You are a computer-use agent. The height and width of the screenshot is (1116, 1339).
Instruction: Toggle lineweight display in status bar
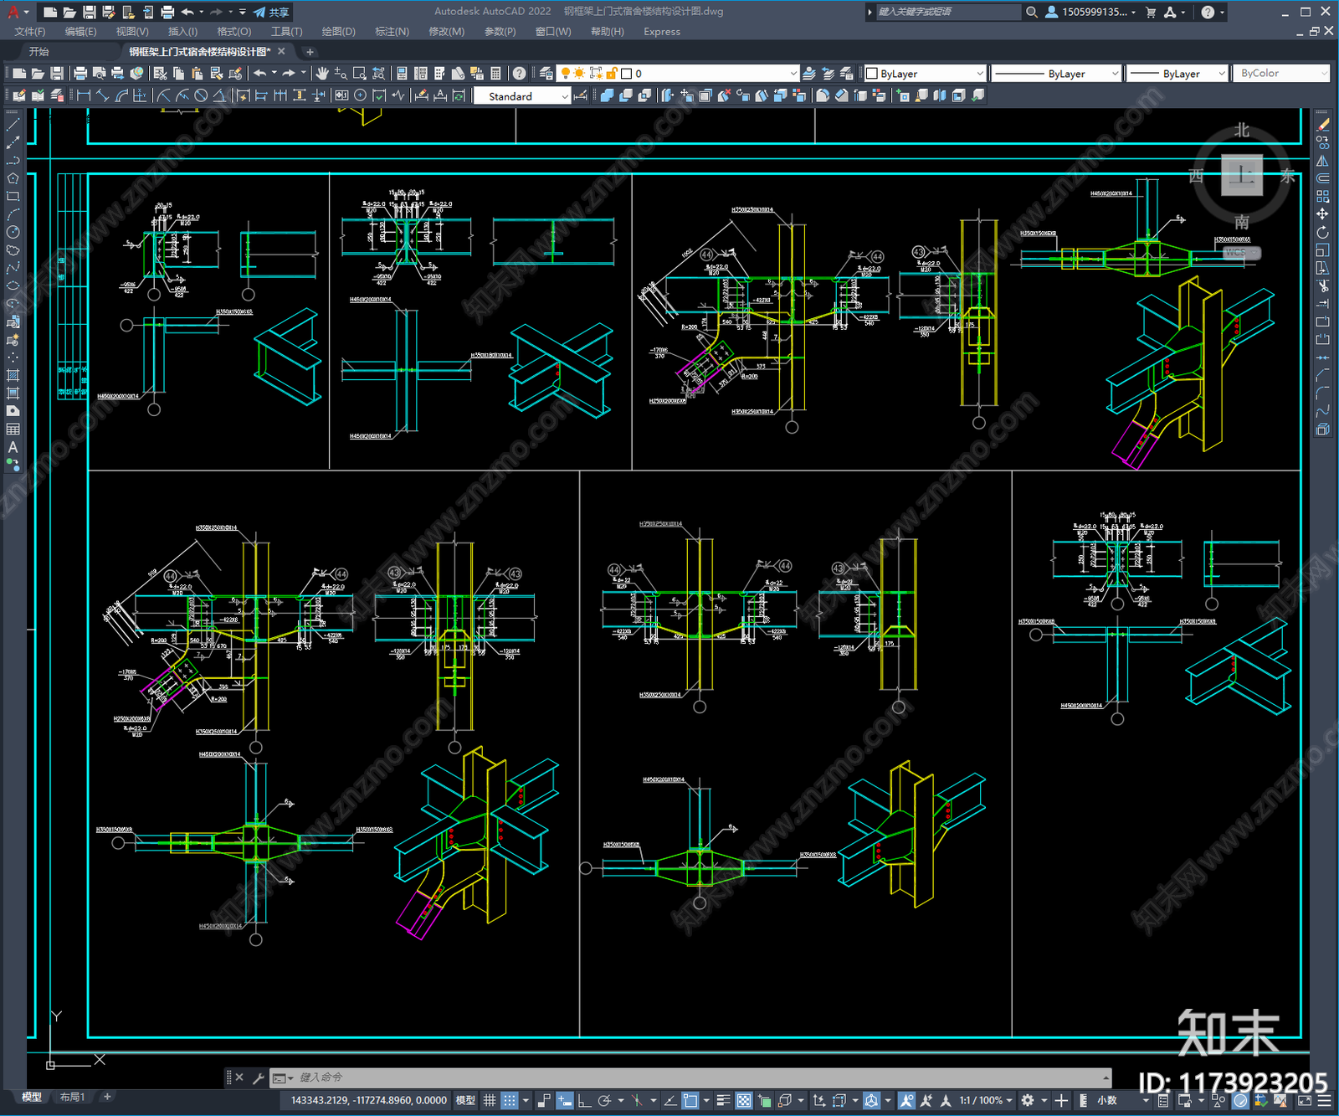click(x=723, y=1100)
